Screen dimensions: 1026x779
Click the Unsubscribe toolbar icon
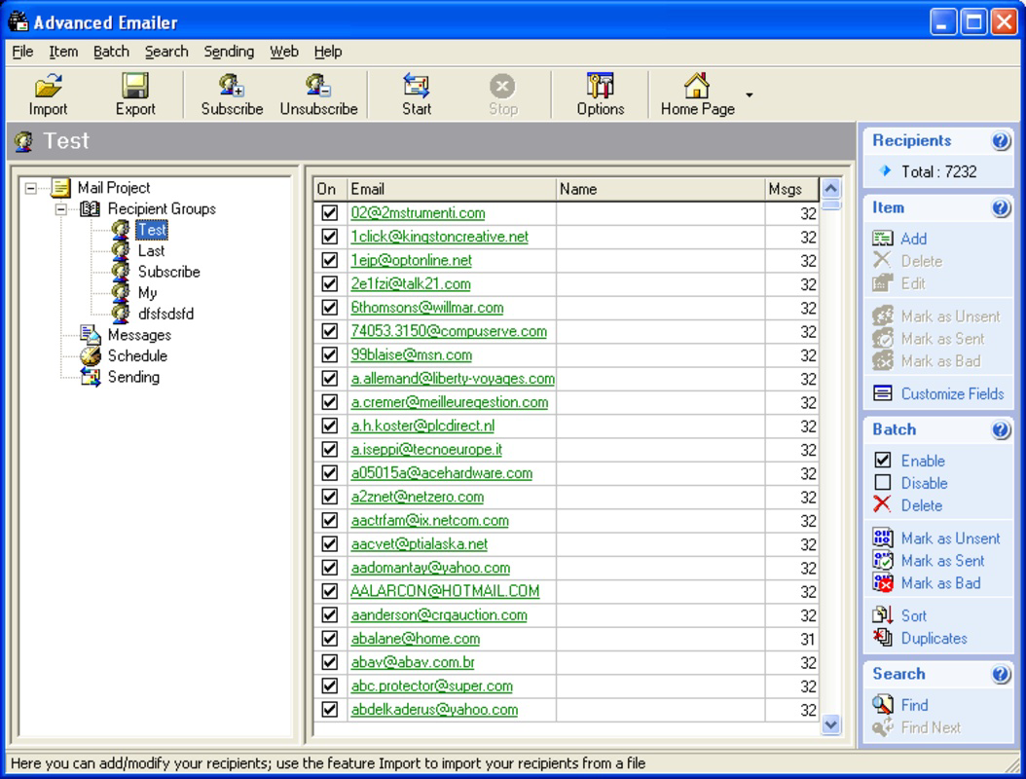pos(318,86)
